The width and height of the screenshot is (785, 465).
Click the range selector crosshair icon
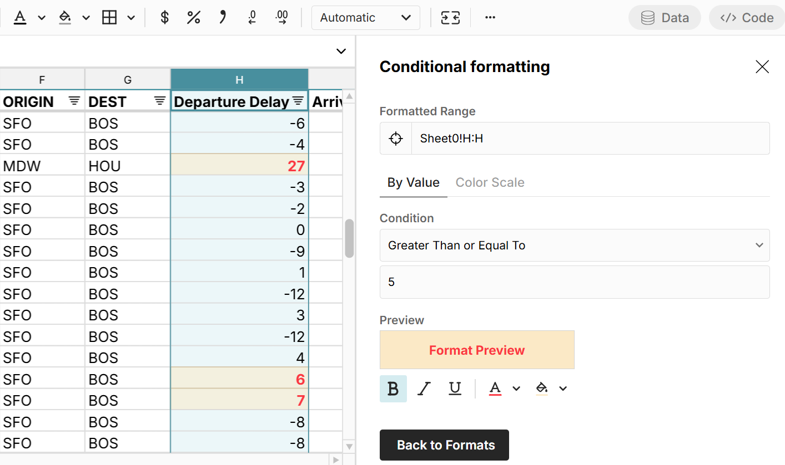coord(395,138)
